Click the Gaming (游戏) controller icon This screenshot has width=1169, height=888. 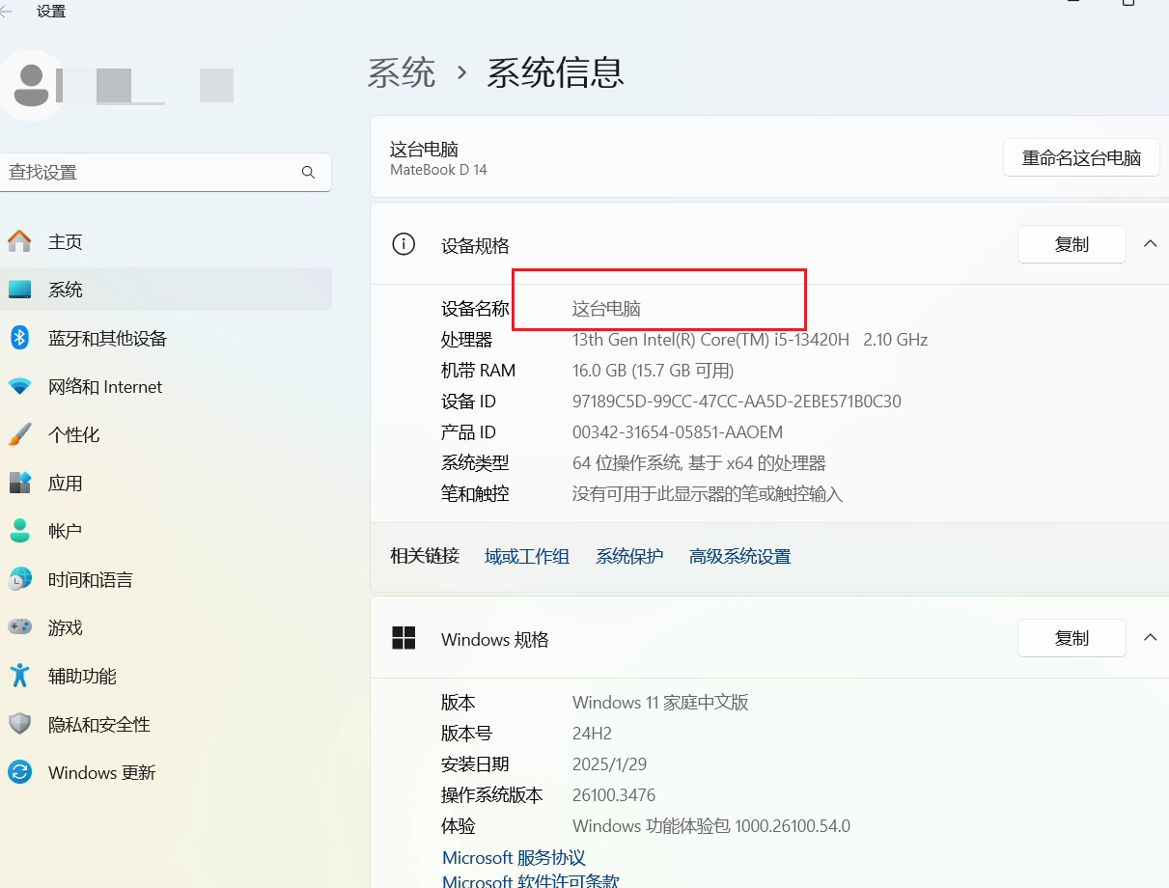click(19, 627)
